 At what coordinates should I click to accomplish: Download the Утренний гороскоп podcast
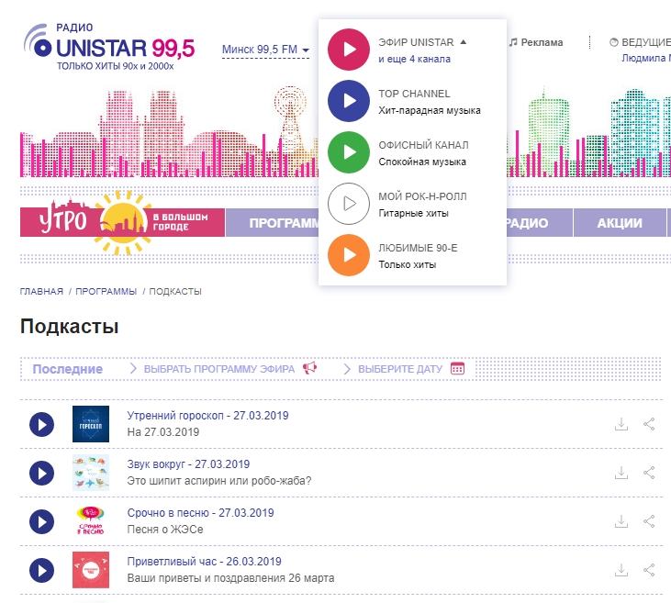point(621,424)
